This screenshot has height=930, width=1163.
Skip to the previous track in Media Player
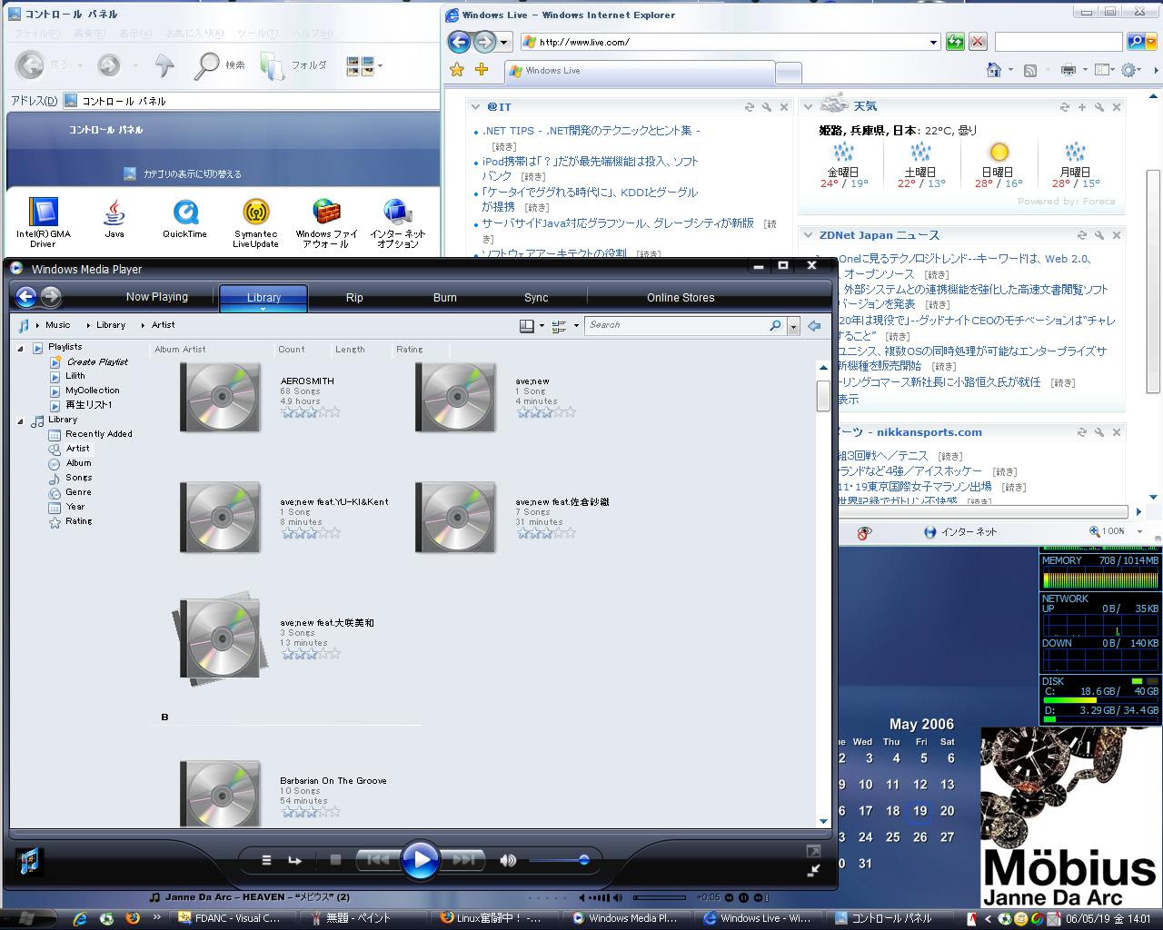pyautogui.click(x=378, y=859)
